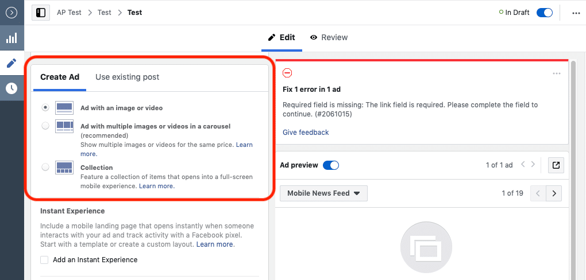Click the bold Test breadcrumb
Viewport: 586px width, 280px height.
pyautogui.click(x=134, y=13)
